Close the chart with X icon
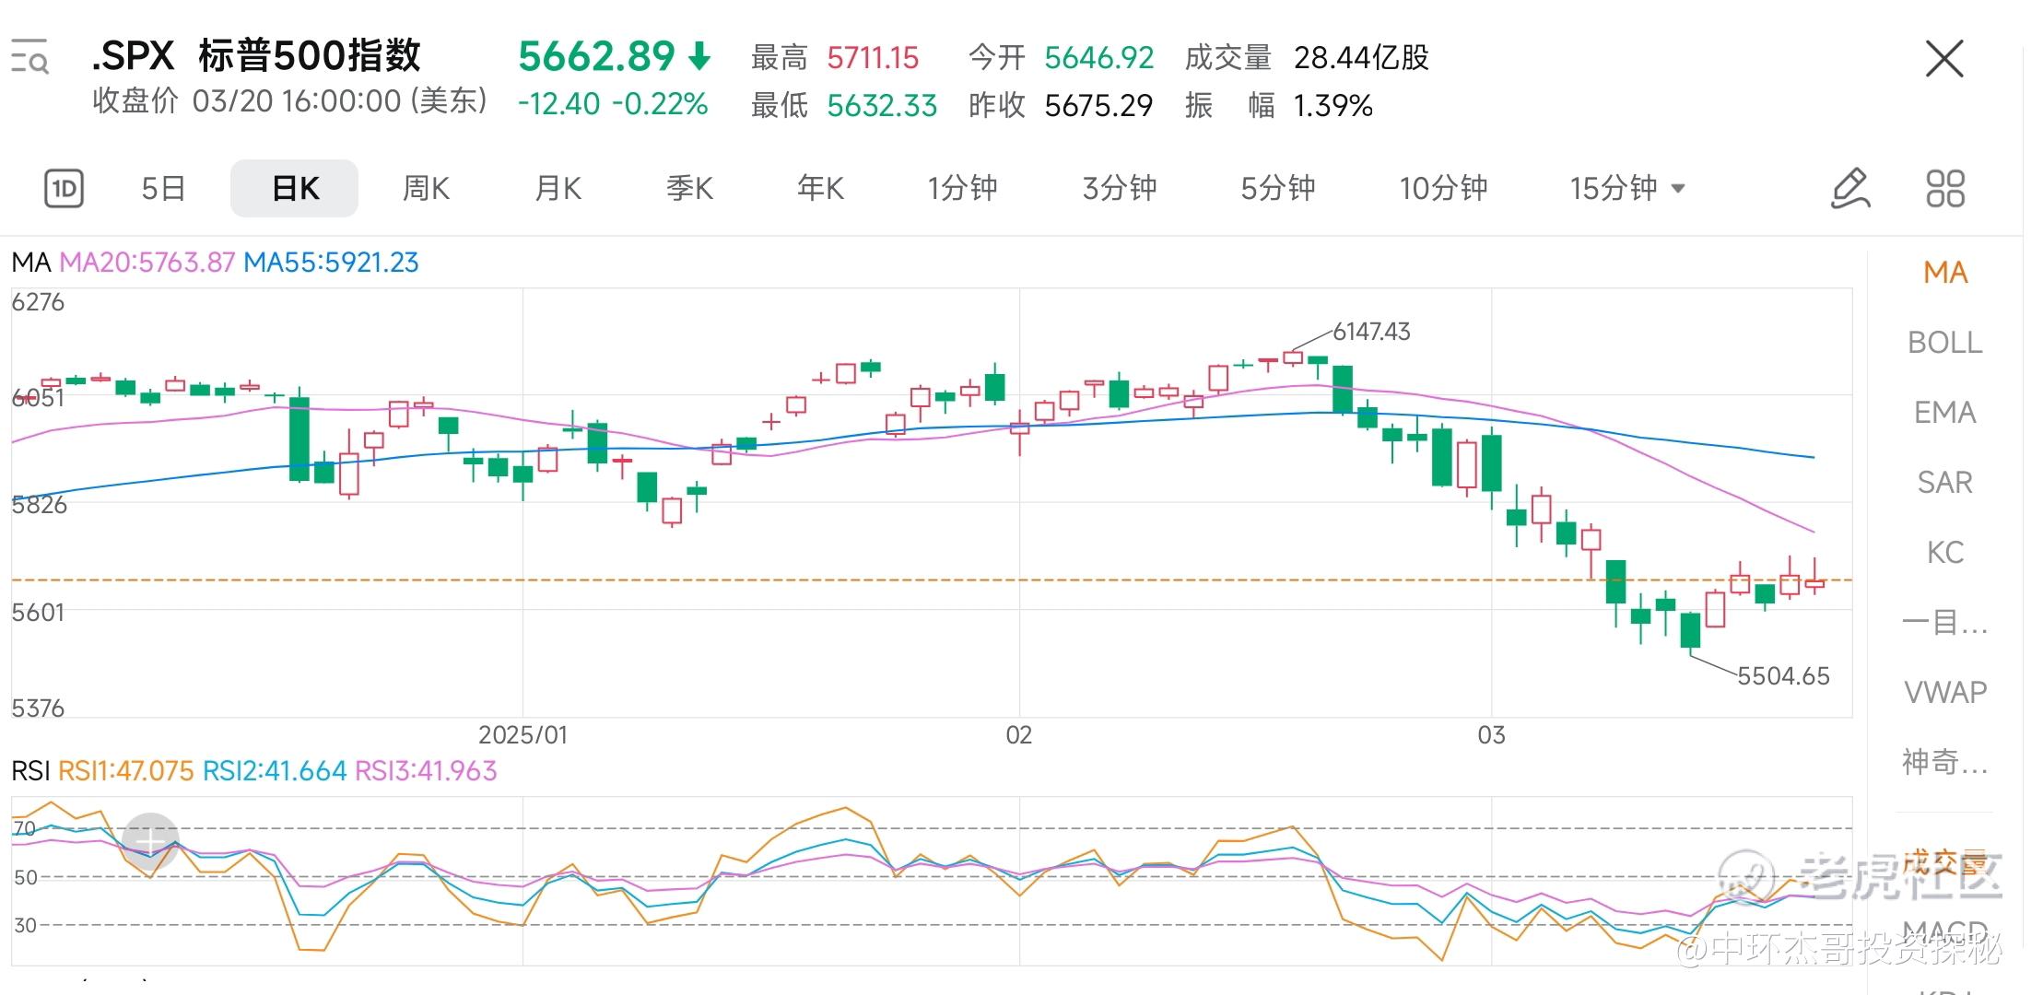This screenshot has height=995, width=2043. coord(1944,60)
